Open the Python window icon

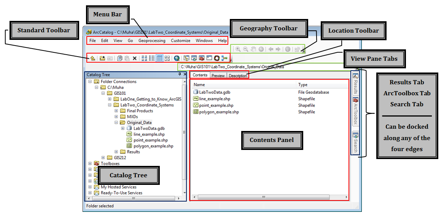(x=209, y=58)
